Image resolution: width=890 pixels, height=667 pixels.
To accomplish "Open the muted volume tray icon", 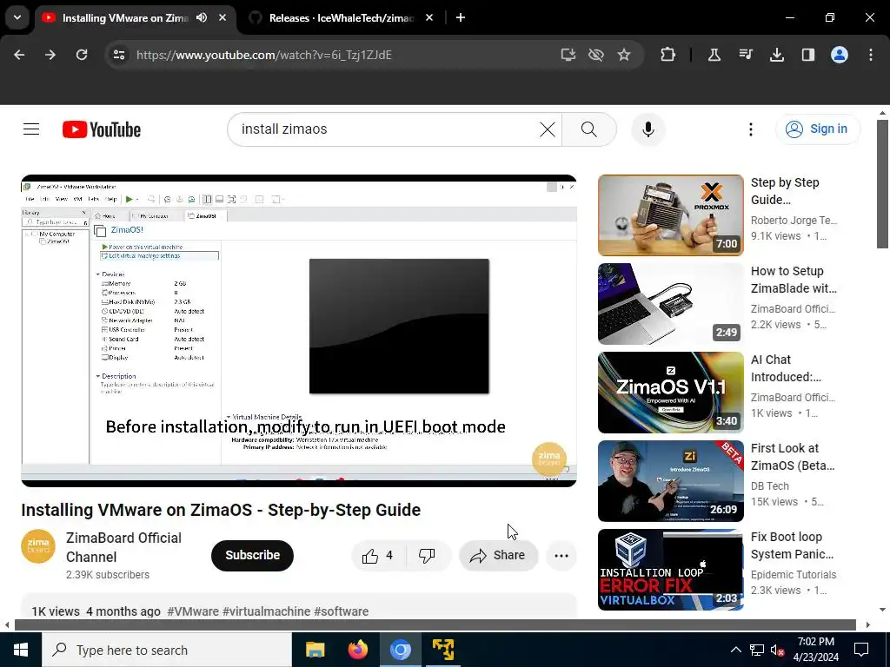I will pos(777,650).
